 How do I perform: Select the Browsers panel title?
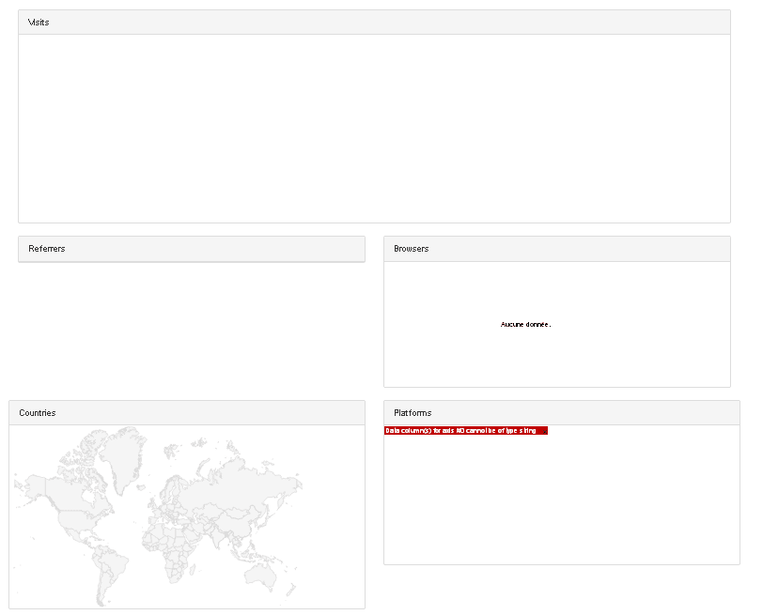coord(412,249)
